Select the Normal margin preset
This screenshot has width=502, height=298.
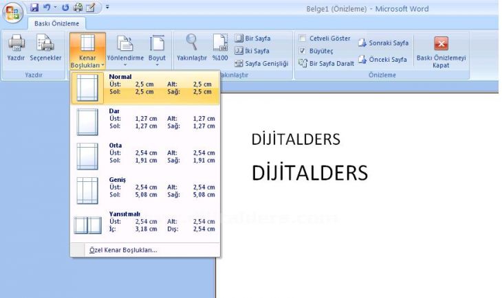(145, 88)
